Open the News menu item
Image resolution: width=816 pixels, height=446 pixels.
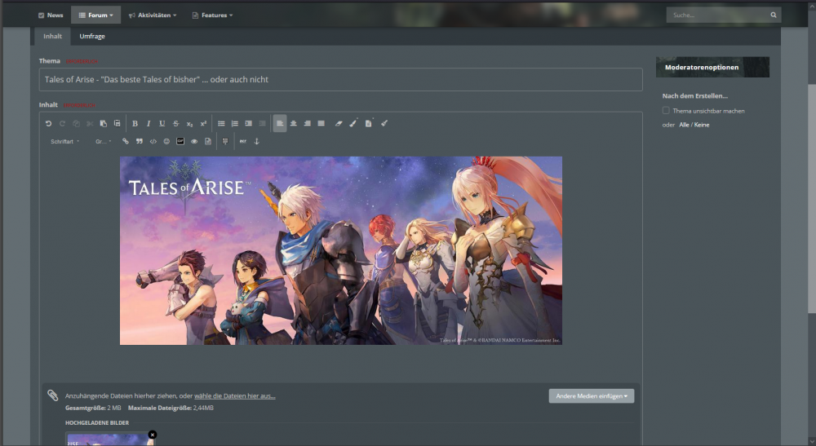(x=51, y=15)
